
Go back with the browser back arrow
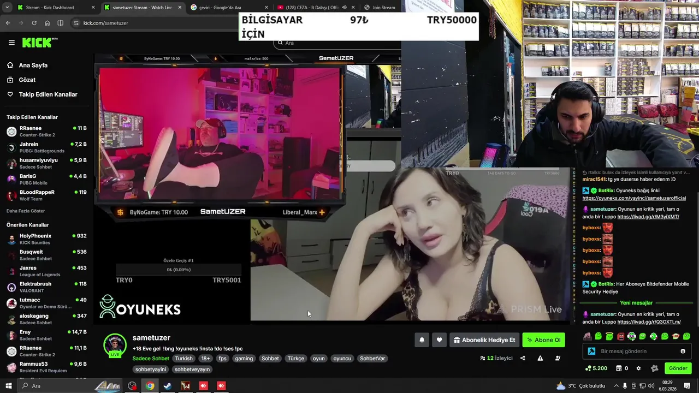tap(8, 23)
